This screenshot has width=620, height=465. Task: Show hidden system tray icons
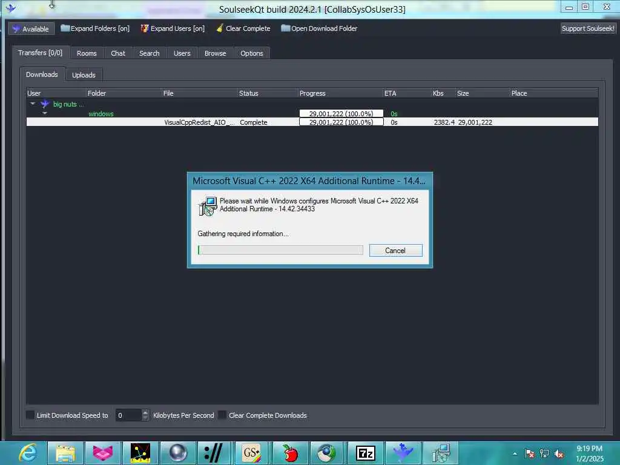(x=515, y=453)
